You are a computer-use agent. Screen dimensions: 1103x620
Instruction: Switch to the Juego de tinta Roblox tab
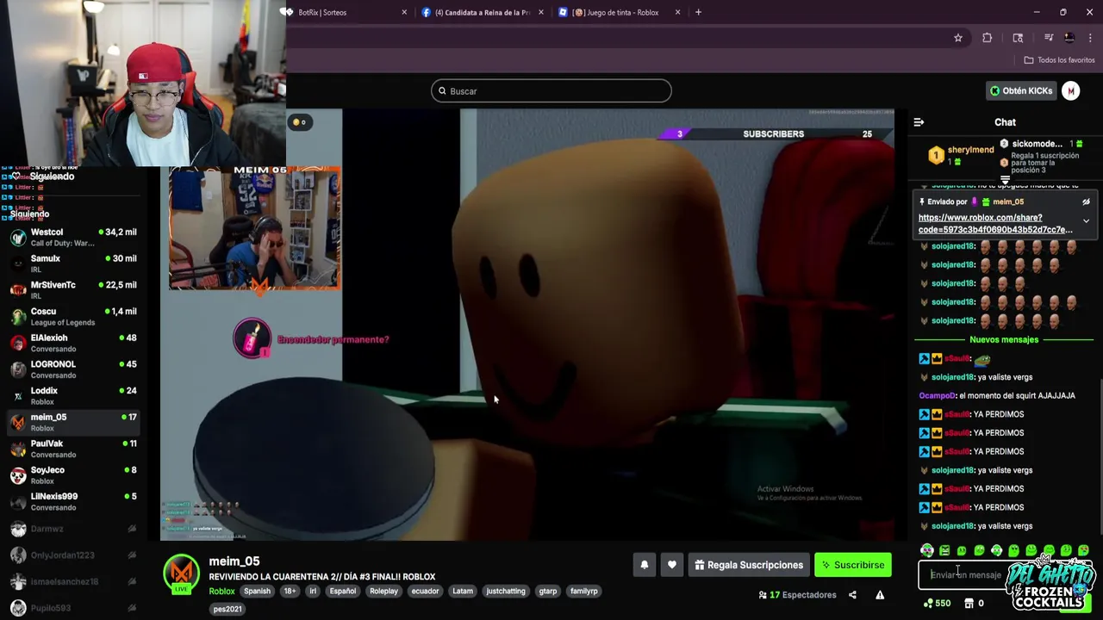click(x=620, y=12)
